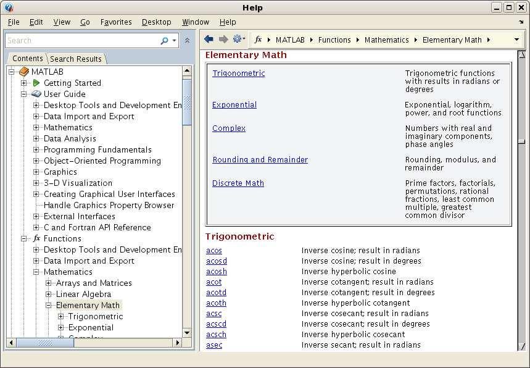The image size is (530, 368).
Task: Open the acoth function link
Action: point(216,303)
